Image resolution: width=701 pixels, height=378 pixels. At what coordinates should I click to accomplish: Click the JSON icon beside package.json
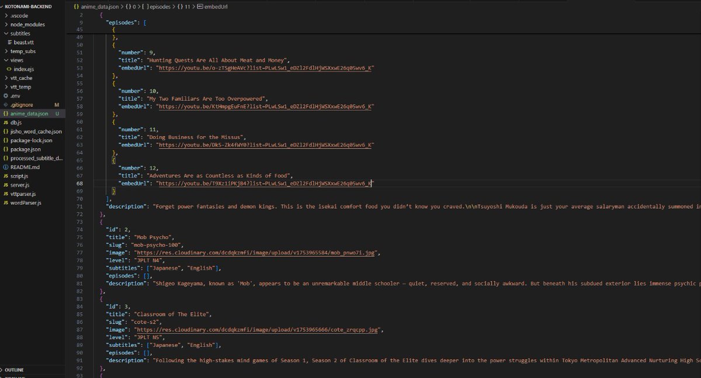(6, 149)
